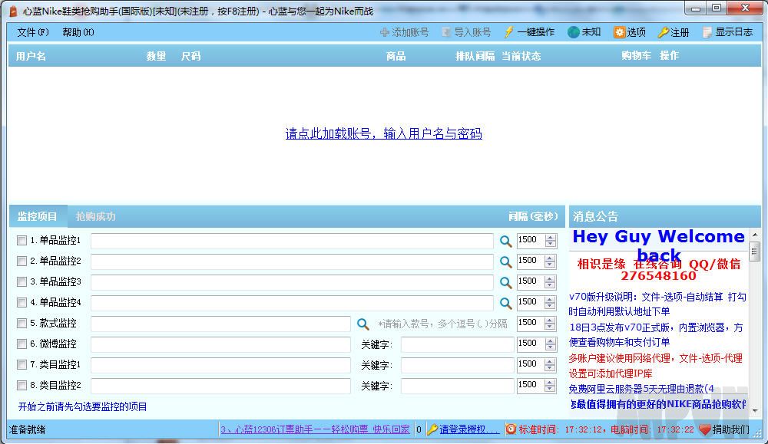The width and height of the screenshot is (768, 444).
Task: Open the 帮助(H) menu
Action: point(78,32)
